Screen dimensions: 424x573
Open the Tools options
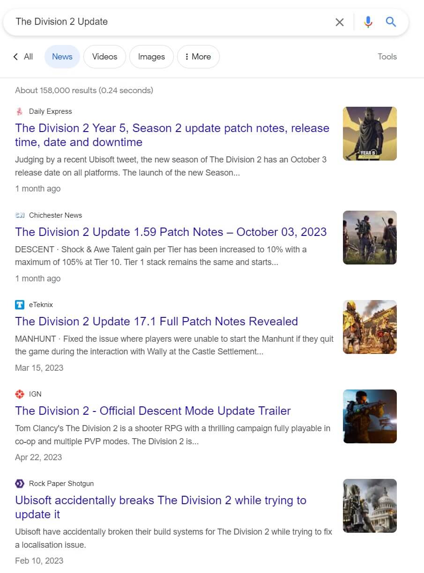(x=387, y=57)
